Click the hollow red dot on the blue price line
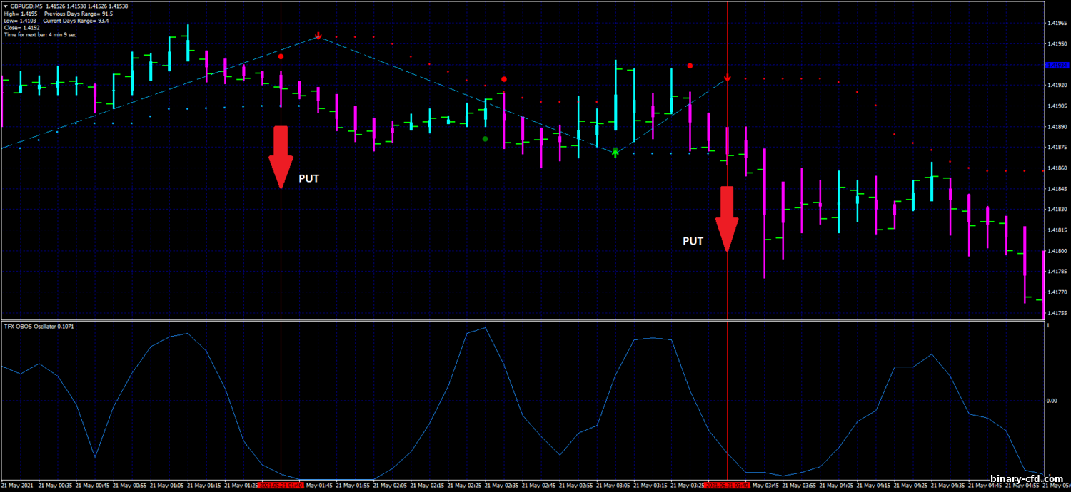The width and height of the screenshot is (1071, 492). tap(690, 66)
